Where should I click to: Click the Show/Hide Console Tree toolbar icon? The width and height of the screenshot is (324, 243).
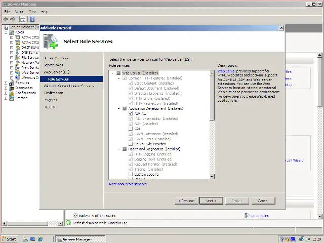point(23,19)
